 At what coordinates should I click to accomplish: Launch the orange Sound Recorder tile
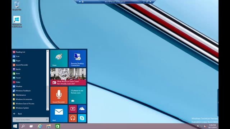[x=59, y=95]
